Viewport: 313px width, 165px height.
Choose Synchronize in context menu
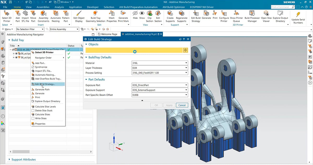tap(41, 67)
